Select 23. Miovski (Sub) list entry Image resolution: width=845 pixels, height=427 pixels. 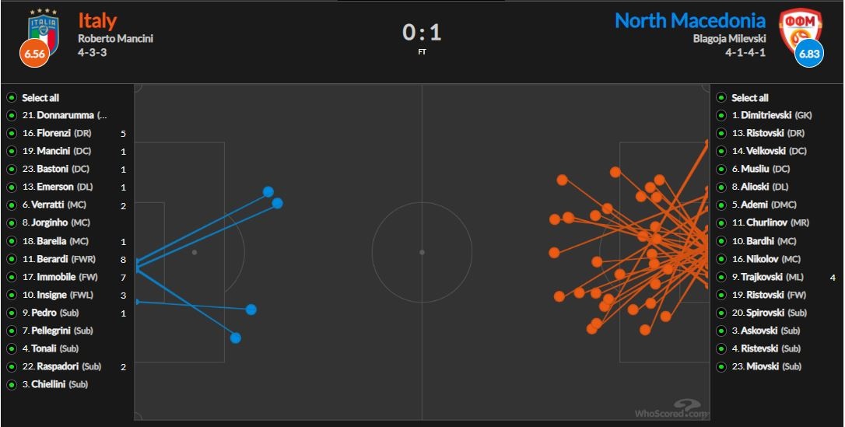click(x=766, y=366)
